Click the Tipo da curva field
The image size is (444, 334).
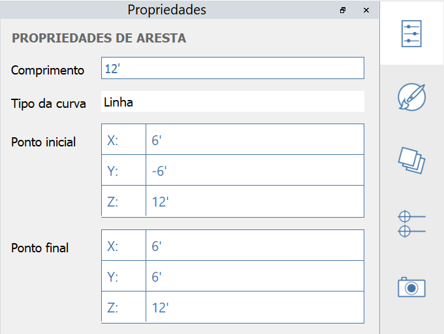(232, 102)
